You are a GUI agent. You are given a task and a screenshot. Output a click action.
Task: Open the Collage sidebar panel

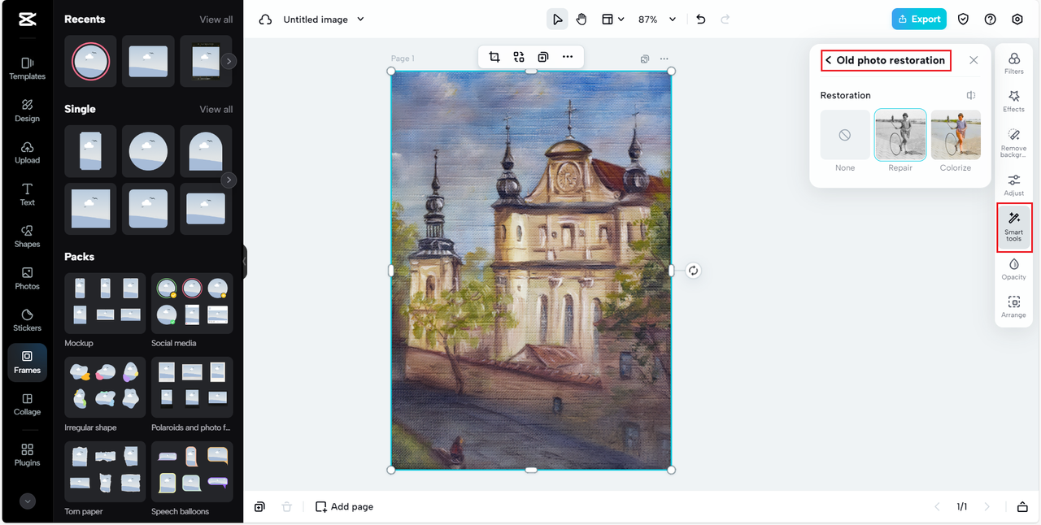pos(27,405)
